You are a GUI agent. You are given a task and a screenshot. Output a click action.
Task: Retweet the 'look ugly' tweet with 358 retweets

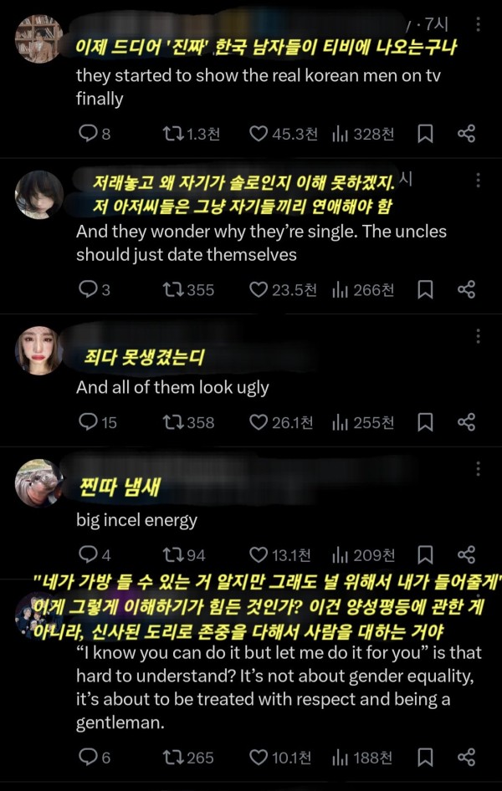point(173,423)
